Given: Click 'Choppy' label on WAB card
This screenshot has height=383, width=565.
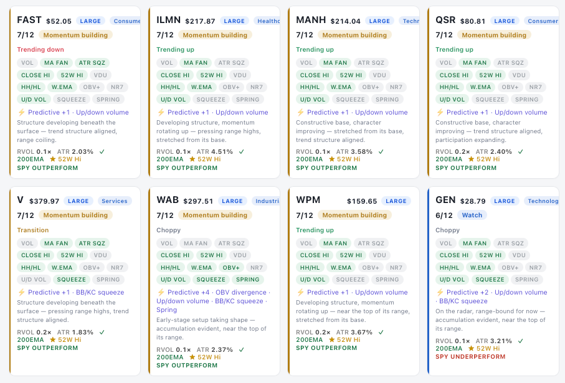Looking at the screenshot, I should [168, 230].
